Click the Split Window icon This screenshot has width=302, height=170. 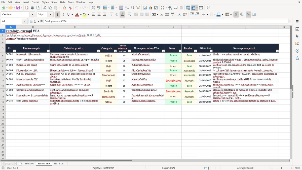click(201, 8)
